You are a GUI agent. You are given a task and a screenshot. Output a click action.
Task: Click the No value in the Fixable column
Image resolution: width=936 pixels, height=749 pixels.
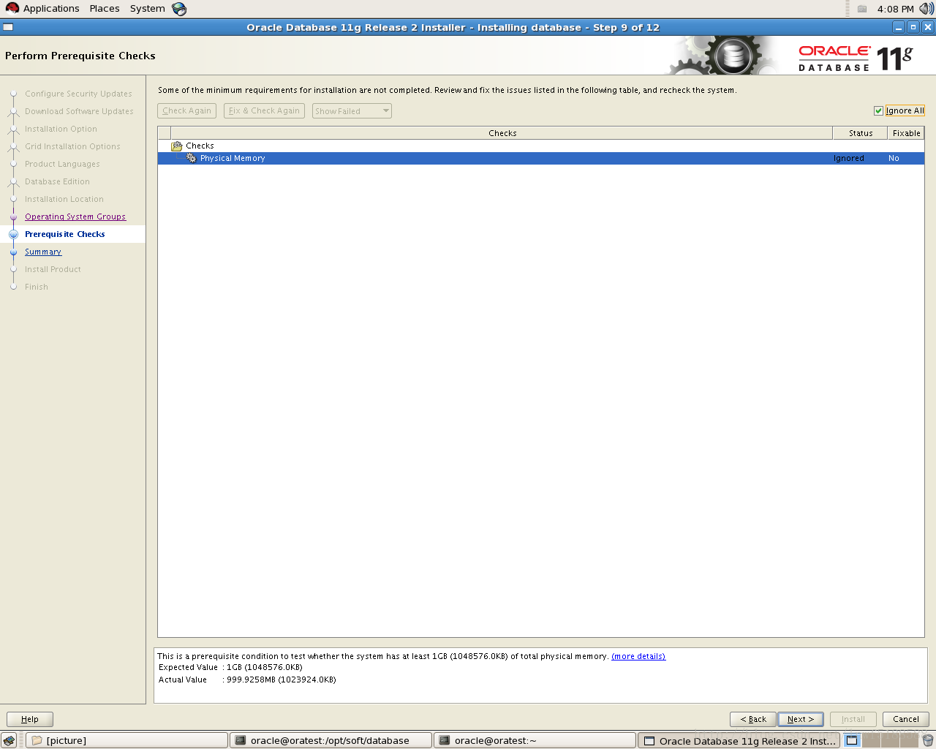(894, 158)
